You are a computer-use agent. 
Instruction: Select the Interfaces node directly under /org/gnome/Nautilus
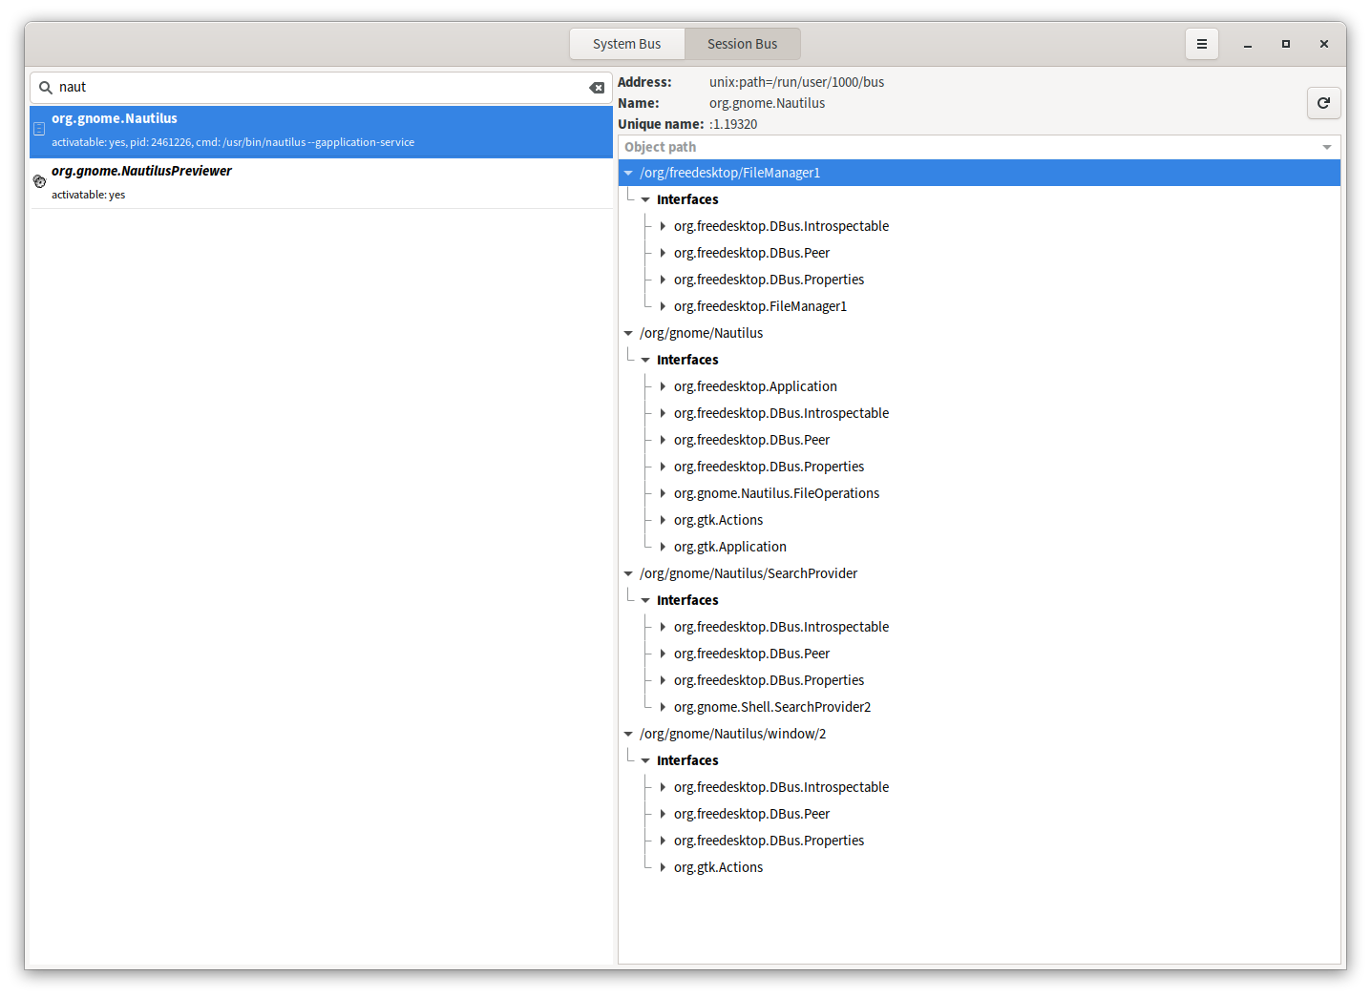coord(687,360)
